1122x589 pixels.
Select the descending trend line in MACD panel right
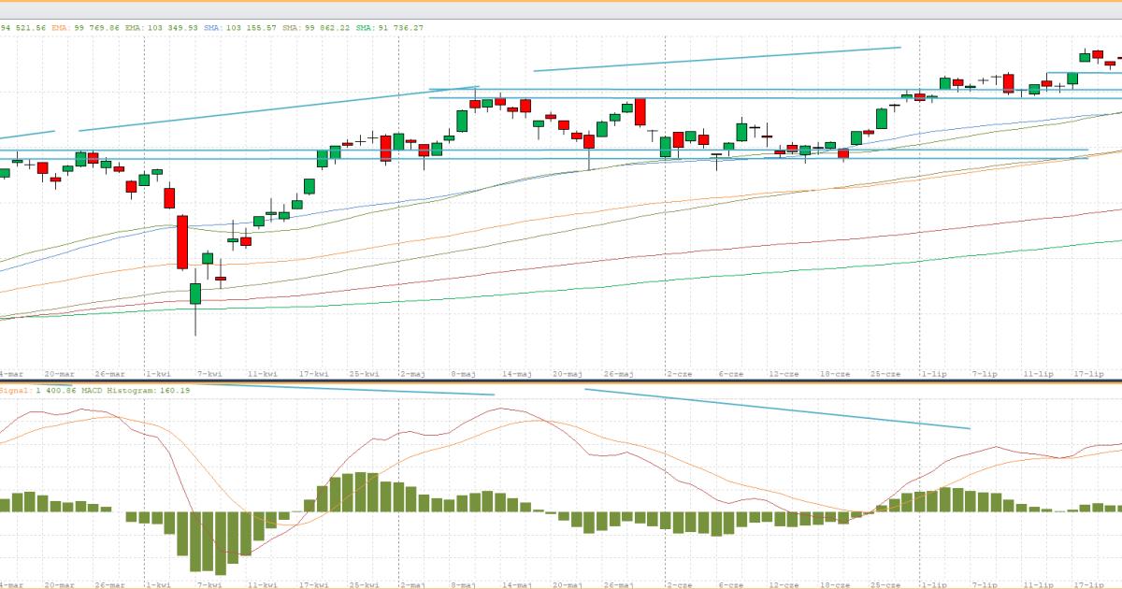[x=776, y=409]
